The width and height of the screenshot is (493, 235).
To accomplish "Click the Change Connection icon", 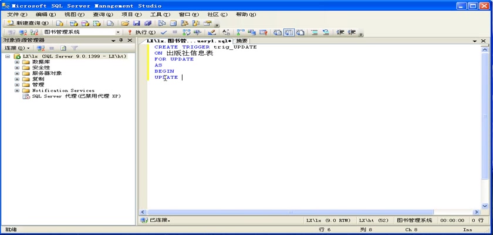I will [x=34, y=32].
